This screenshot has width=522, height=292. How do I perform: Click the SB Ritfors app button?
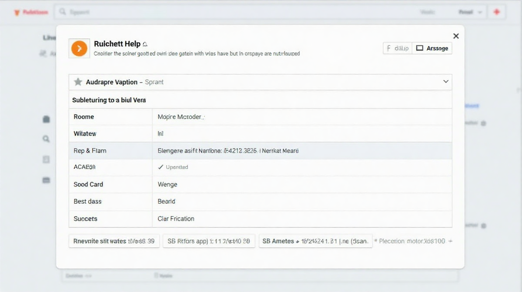click(209, 241)
